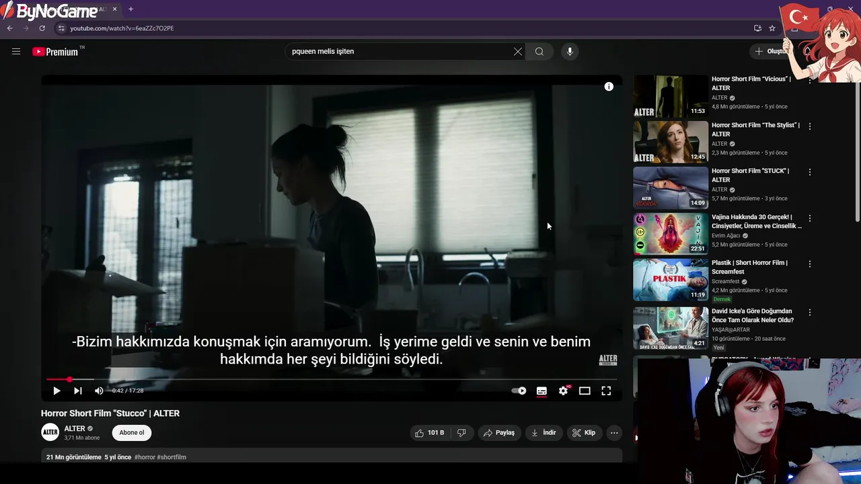Go back in browser history

[9, 28]
